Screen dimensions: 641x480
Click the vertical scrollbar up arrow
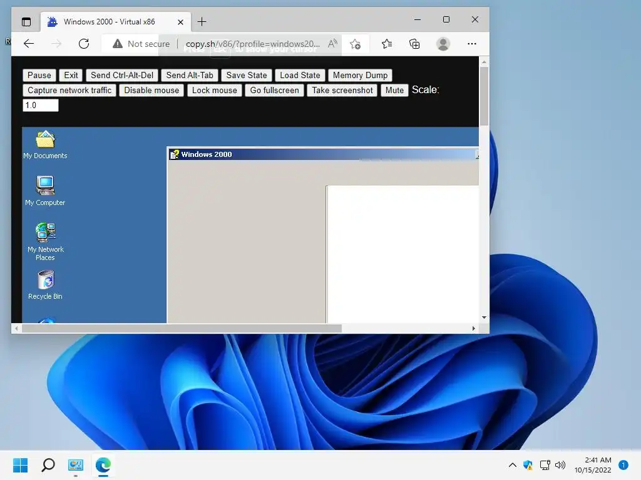(x=484, y=62)
